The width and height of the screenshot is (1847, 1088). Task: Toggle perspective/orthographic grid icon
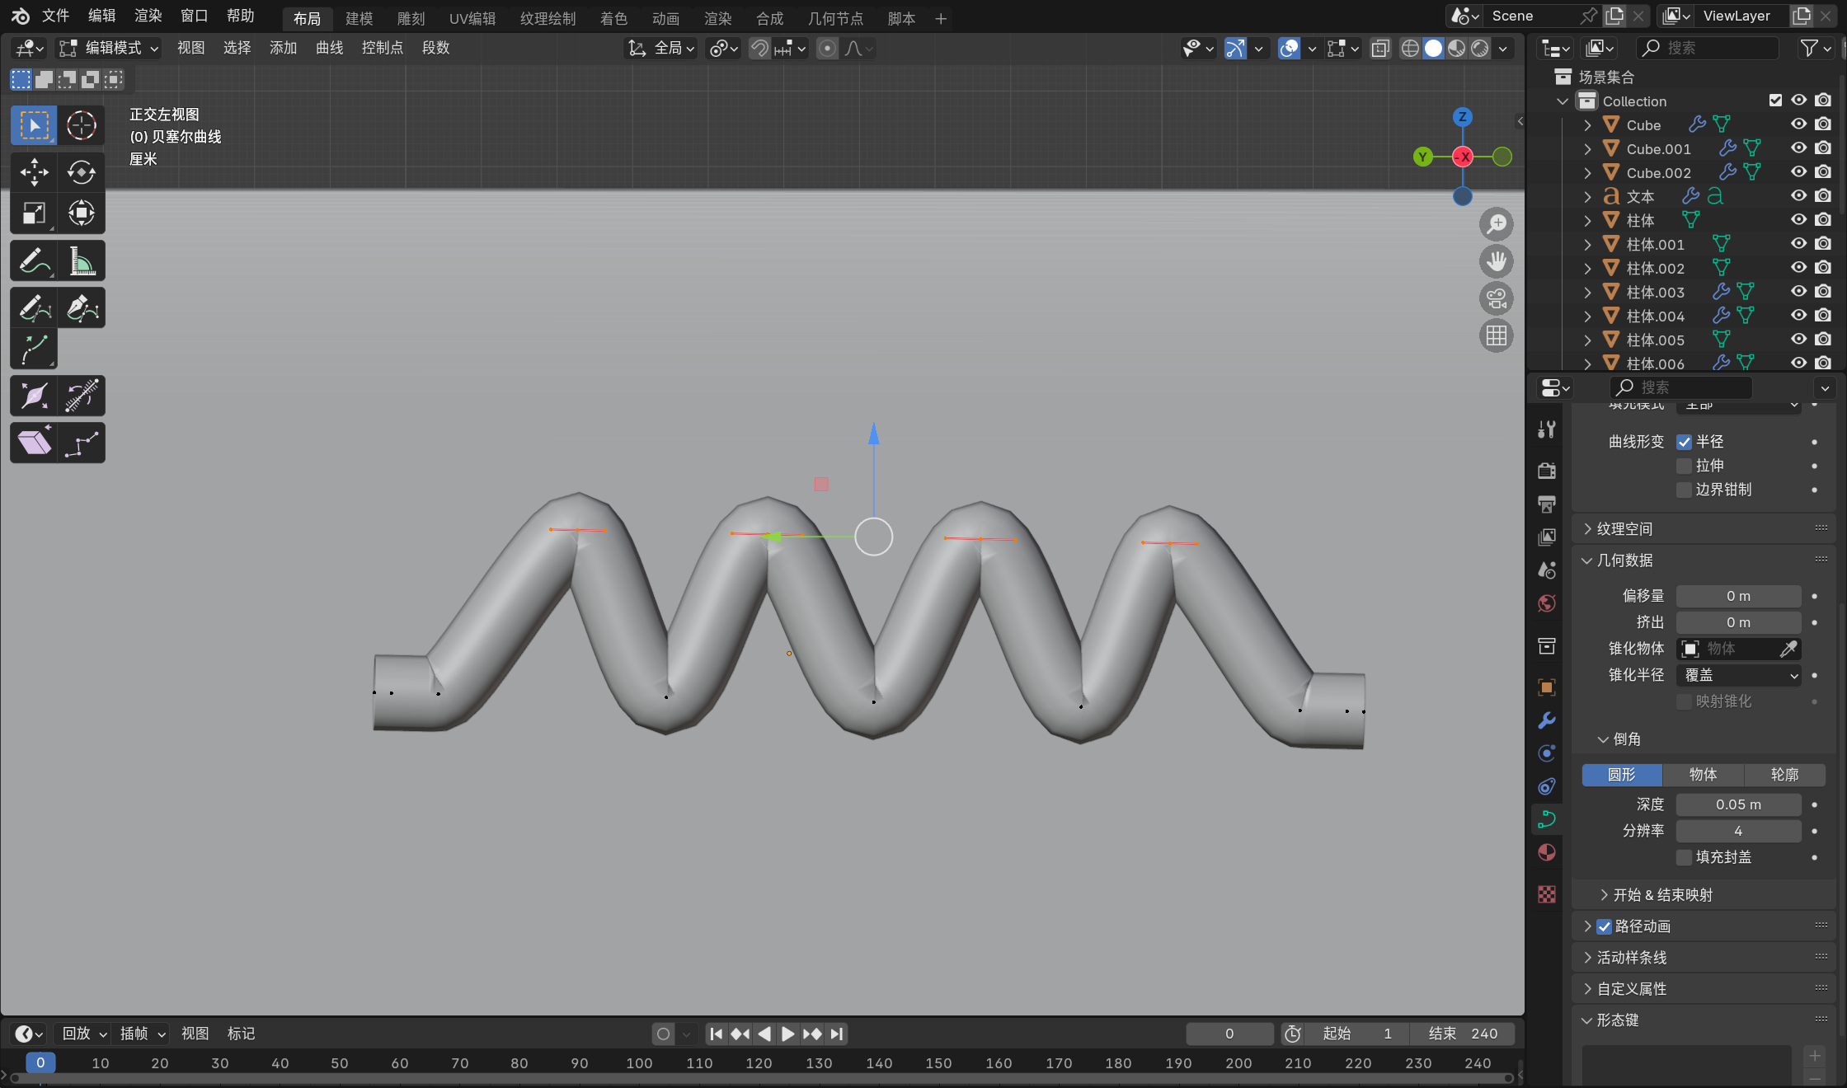1496,335
